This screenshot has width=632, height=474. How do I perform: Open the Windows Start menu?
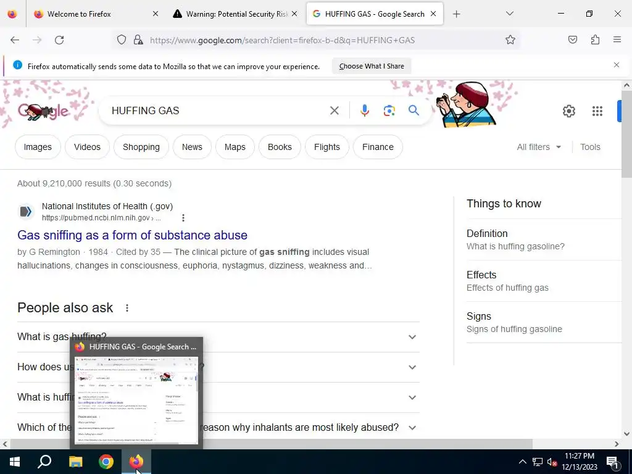click(x=15, y=462)
